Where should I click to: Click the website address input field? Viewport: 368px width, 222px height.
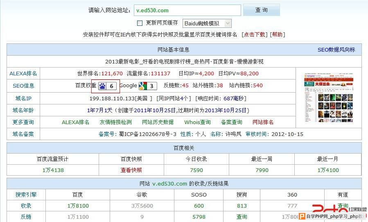point(187,10)
